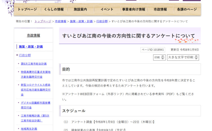Viewport: 212px width, 131px height.
Task: Click the printer icon beside 大きな文字で印刷
Action: [196, 57]
